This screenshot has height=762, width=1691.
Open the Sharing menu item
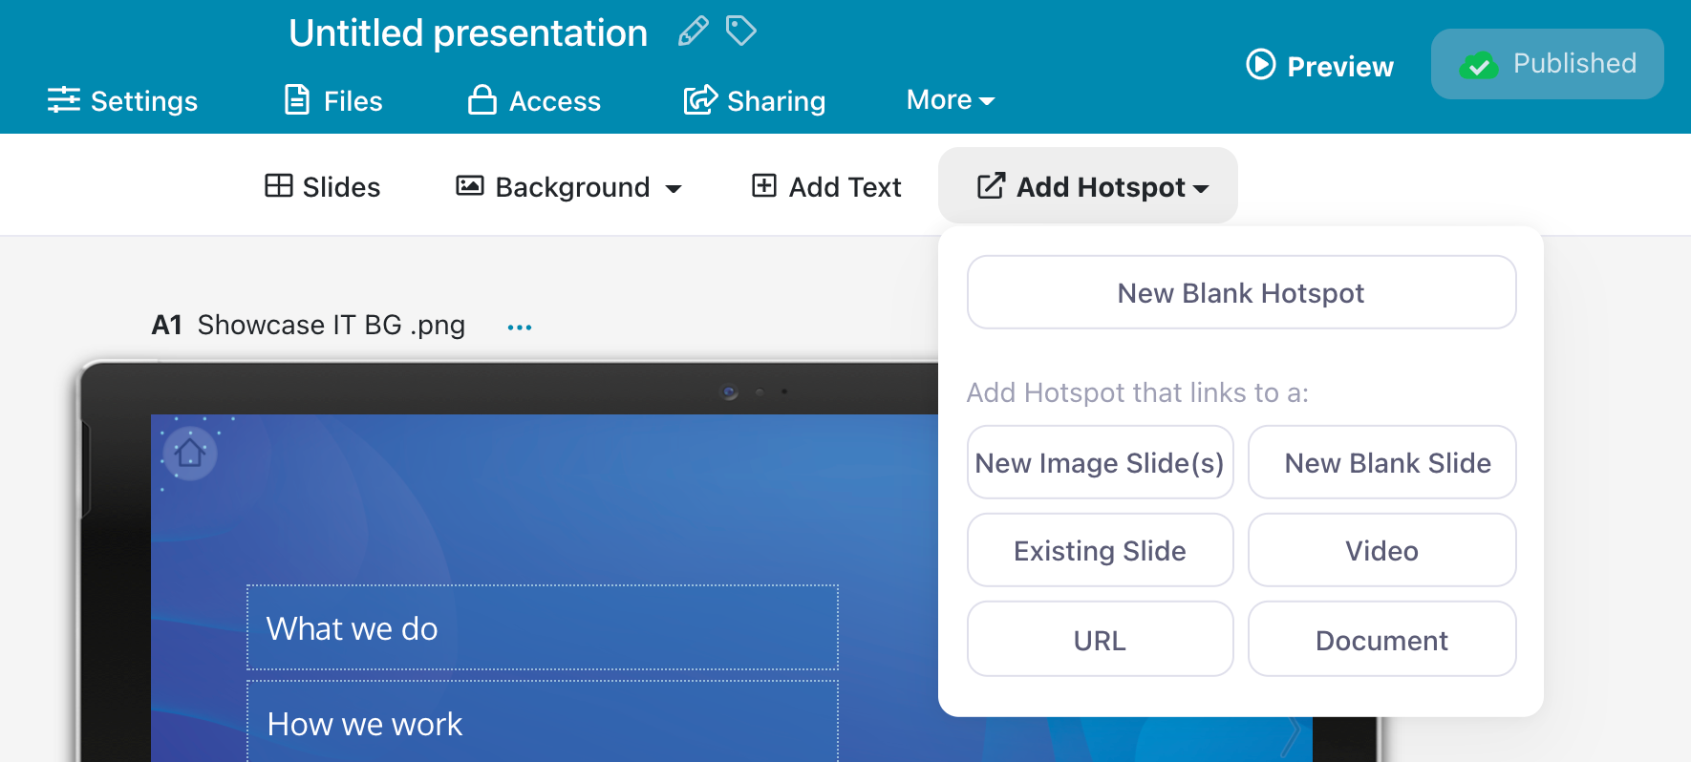tap(755, 100)
